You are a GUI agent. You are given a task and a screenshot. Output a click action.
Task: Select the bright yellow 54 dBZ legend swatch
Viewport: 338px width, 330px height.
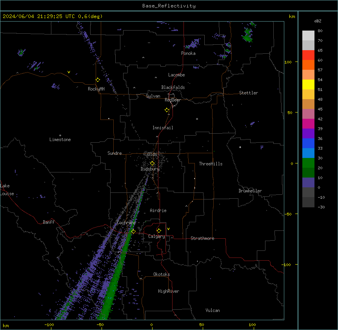[308, 84]
